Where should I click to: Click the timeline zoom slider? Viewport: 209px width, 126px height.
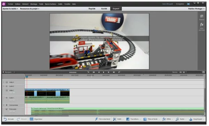[194, 72]
